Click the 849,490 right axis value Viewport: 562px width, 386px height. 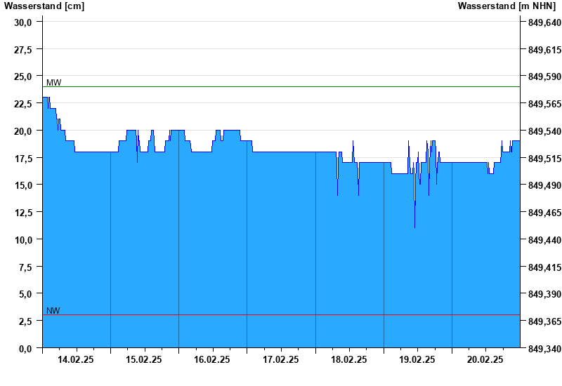click(544, 185)
